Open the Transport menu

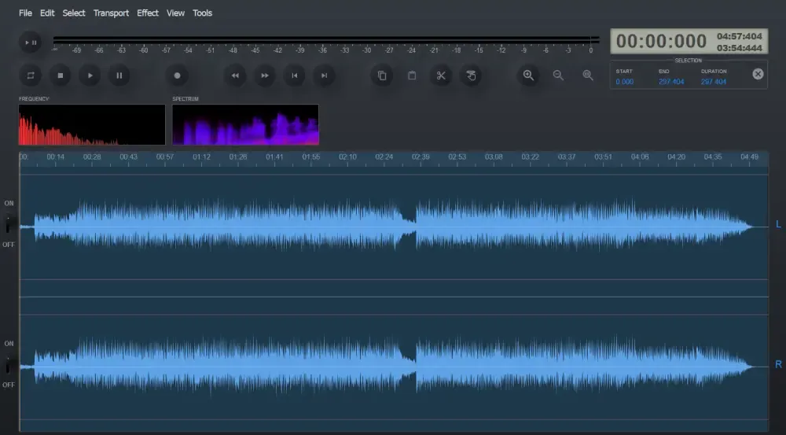pyautogui.click(x=111, y=13)
